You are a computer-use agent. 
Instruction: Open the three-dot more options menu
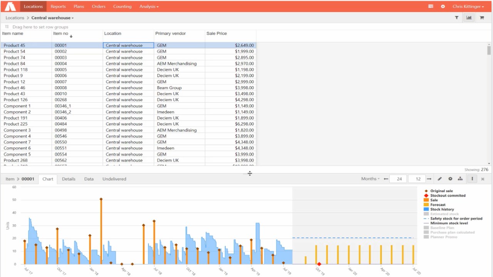coord(472,179)
